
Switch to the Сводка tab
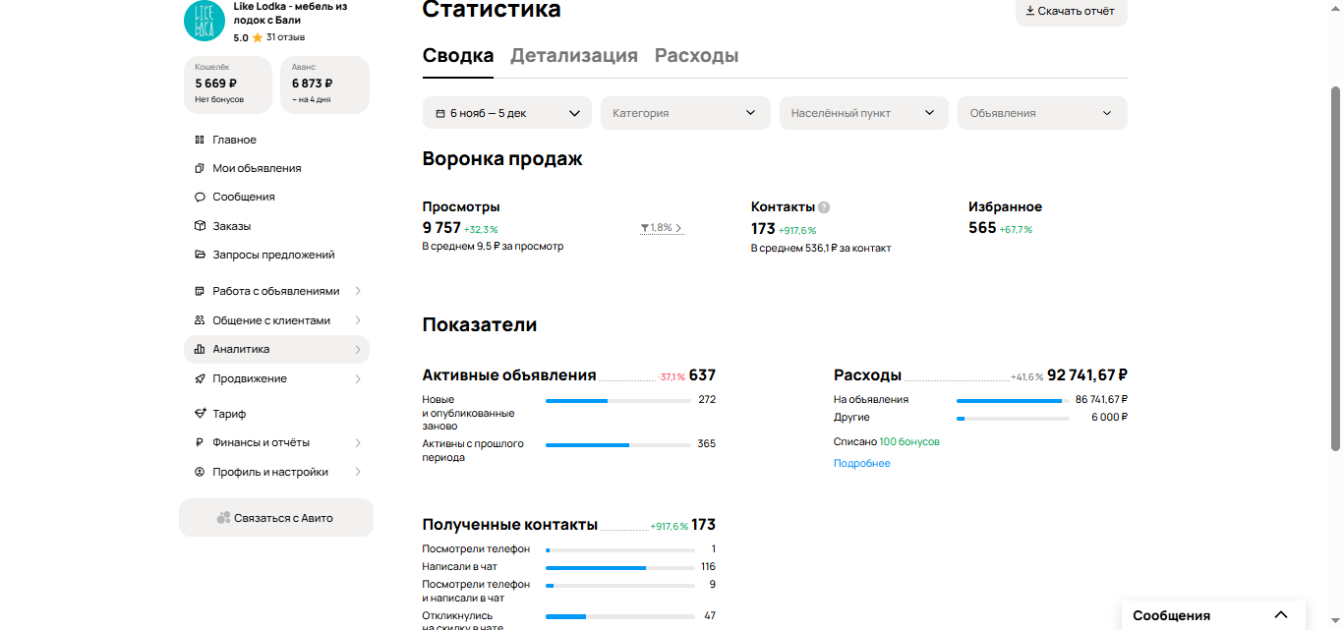(458, 55)
